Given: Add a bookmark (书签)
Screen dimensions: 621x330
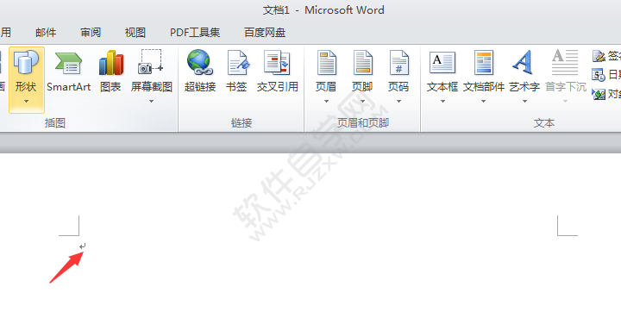Looking at the screenshot, I should [238, 63].
